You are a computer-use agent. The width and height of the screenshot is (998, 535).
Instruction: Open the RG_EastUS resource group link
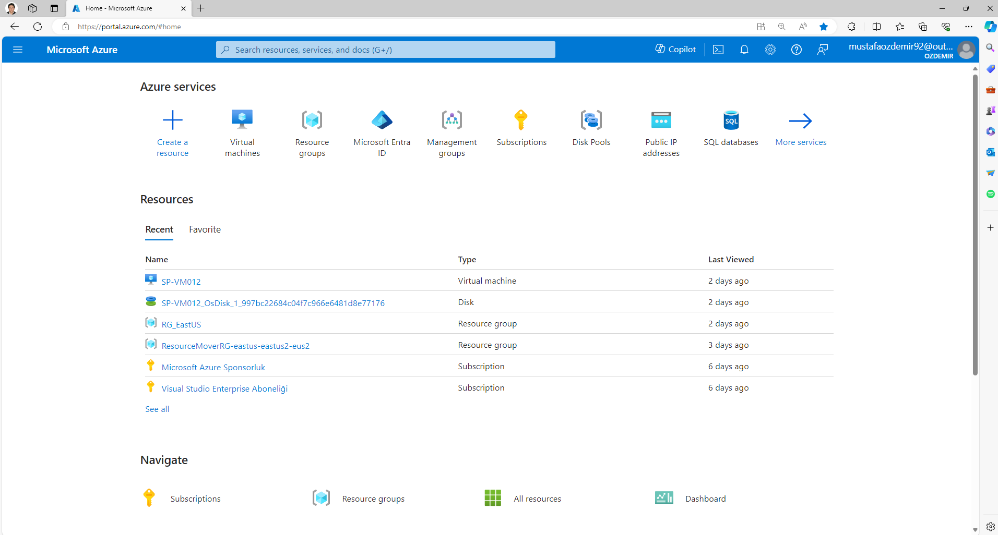click(x=181, y=324)
